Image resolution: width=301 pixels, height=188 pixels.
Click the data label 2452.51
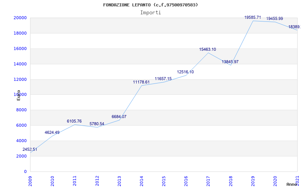(30, 149)
